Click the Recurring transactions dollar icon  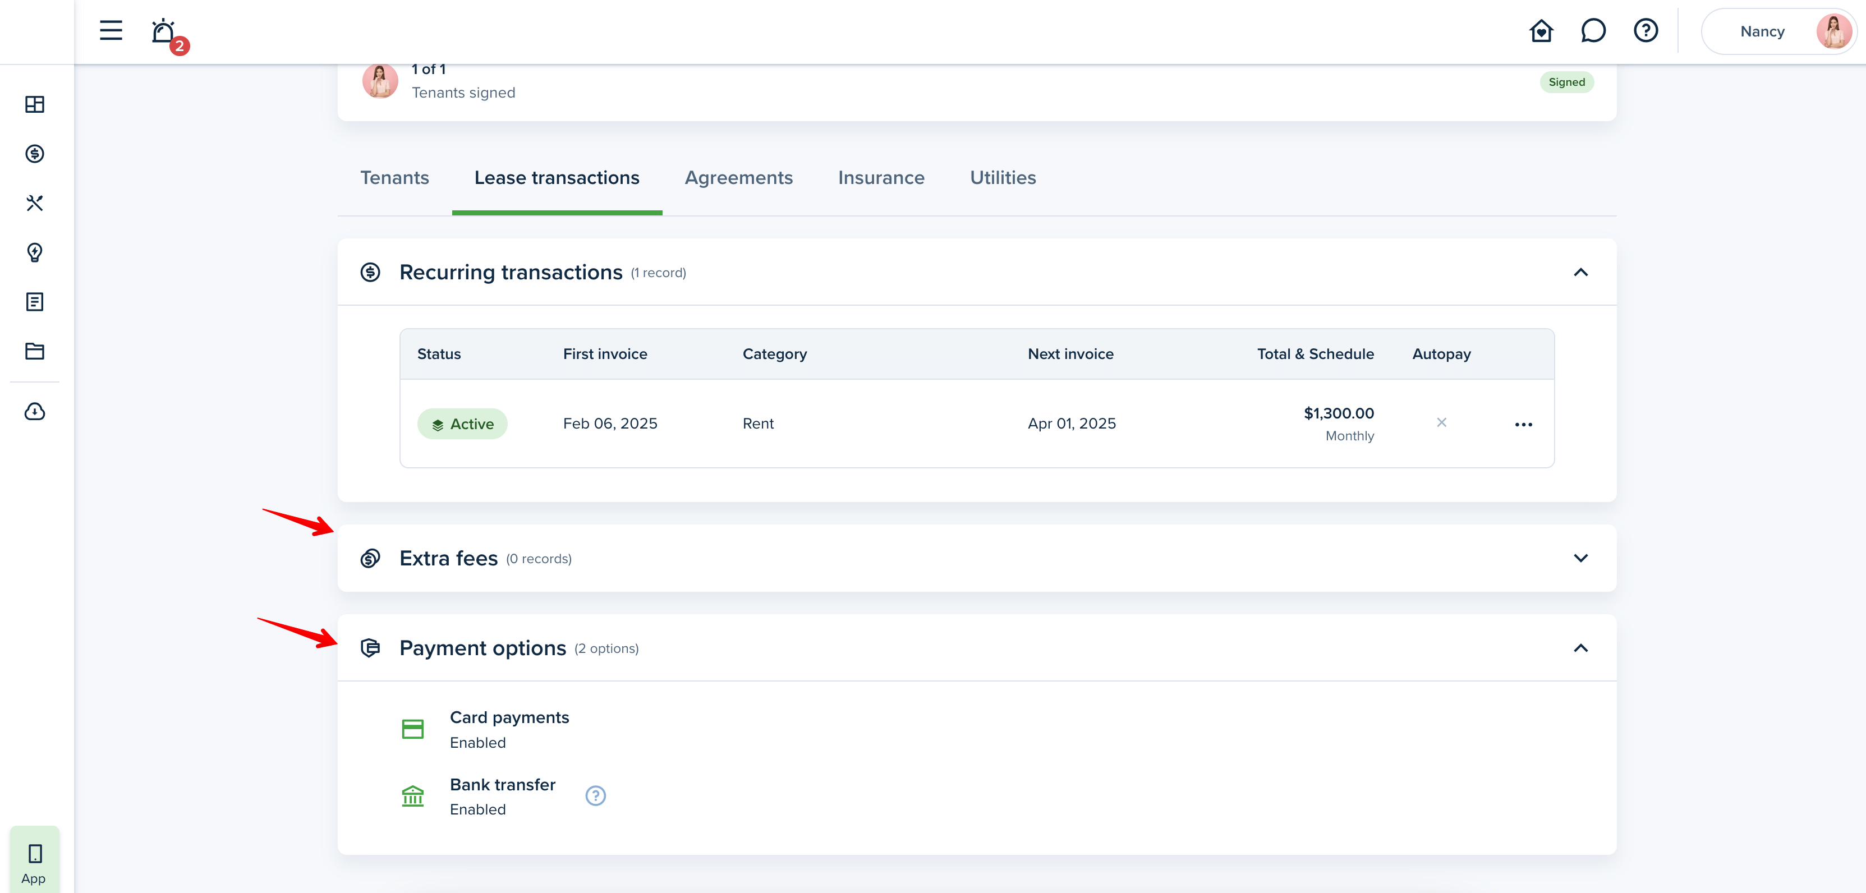(x=370, y=272)
